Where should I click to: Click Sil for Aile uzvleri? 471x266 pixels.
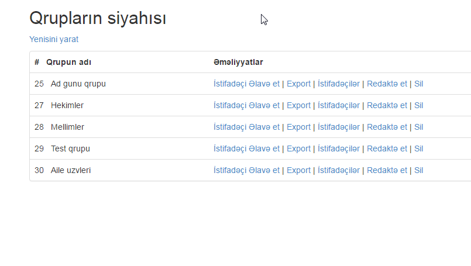(418, 170)
